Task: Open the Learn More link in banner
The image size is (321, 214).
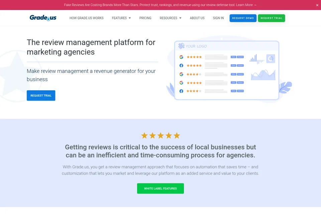Action: pyautogui.click(x=246, y=5)
